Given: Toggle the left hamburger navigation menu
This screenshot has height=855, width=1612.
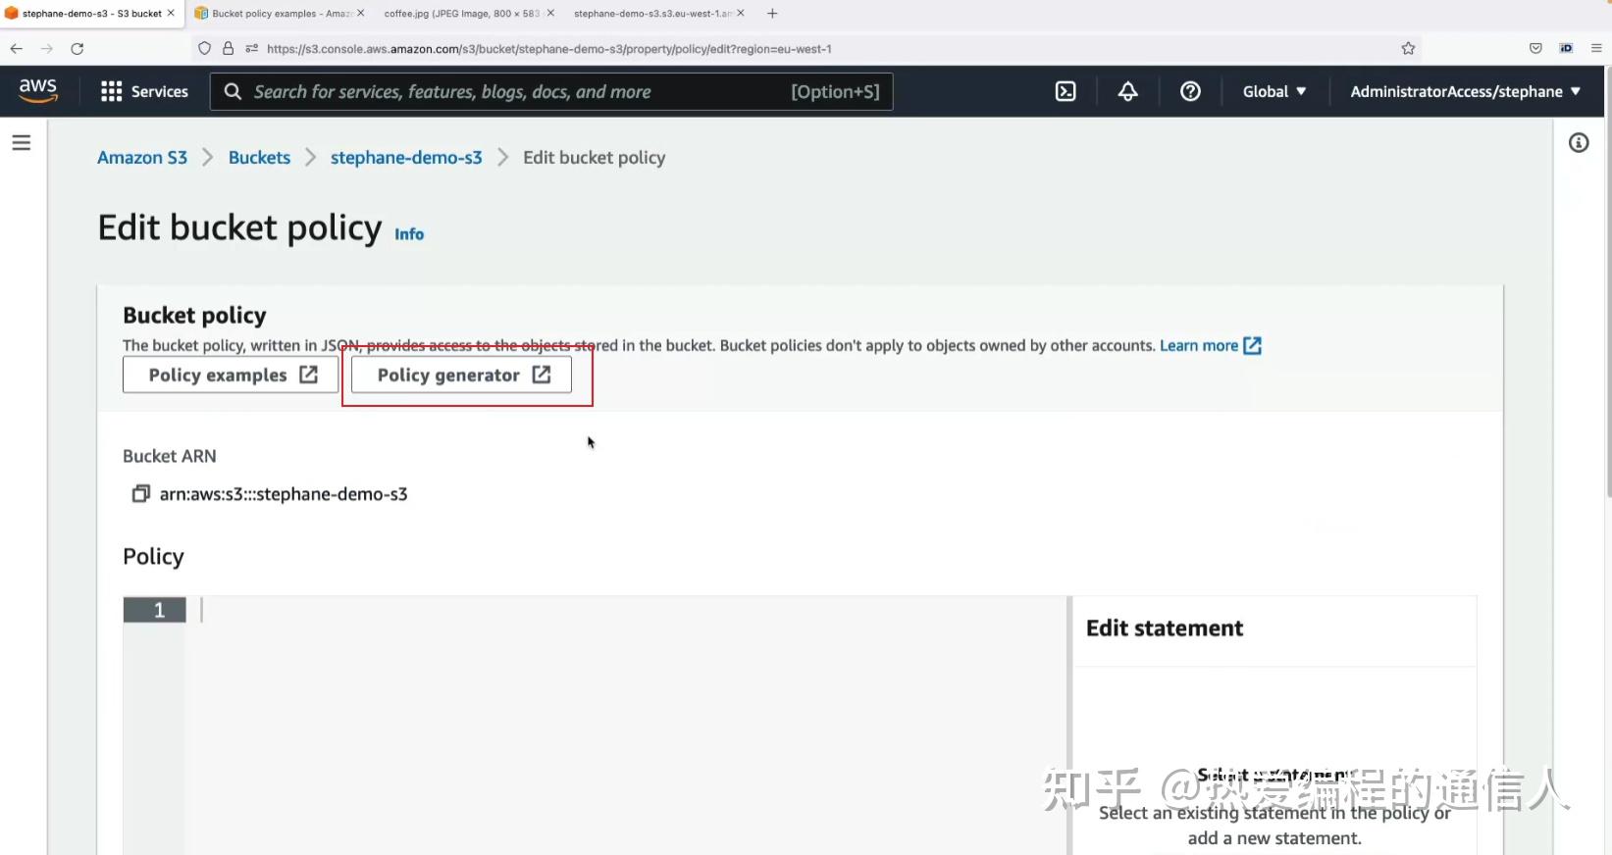Looking at the screenshot, I should pyautogui.click(x=22, y=143).
